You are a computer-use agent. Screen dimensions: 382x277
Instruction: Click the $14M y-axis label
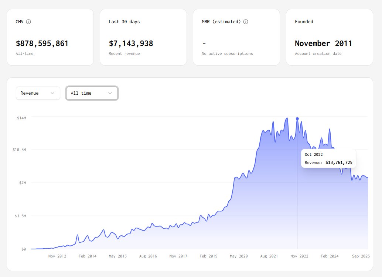(x=21, y=118)
